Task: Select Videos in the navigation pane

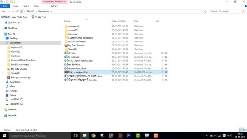Action: (x=11, y=95)
